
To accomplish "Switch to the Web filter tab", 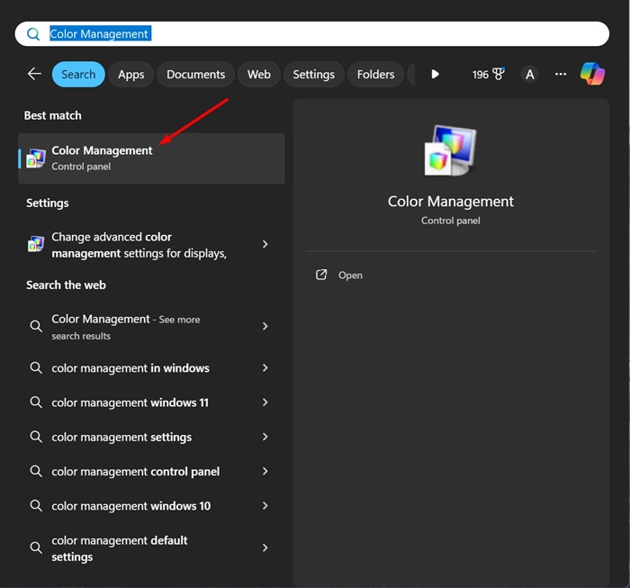I will coord(259,75).
